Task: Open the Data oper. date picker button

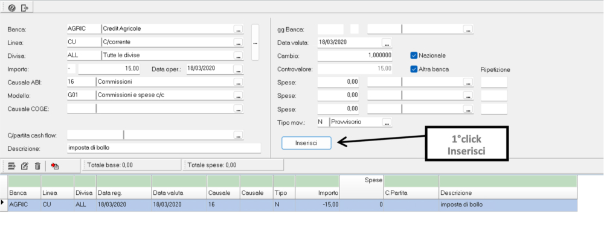Action: tap(239, 69)
